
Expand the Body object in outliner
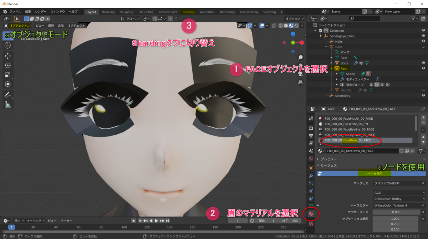(x=332, y=63)
